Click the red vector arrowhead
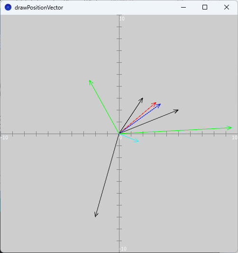 (x=154, y=104)
